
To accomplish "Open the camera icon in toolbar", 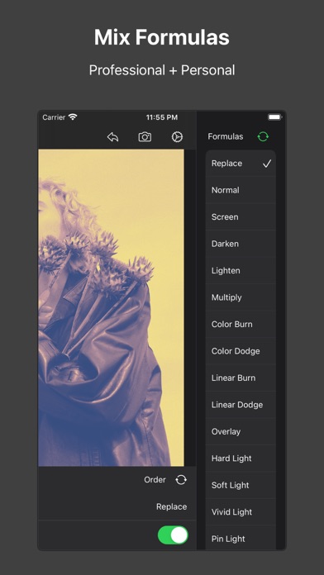I will [x=145, y=137].
